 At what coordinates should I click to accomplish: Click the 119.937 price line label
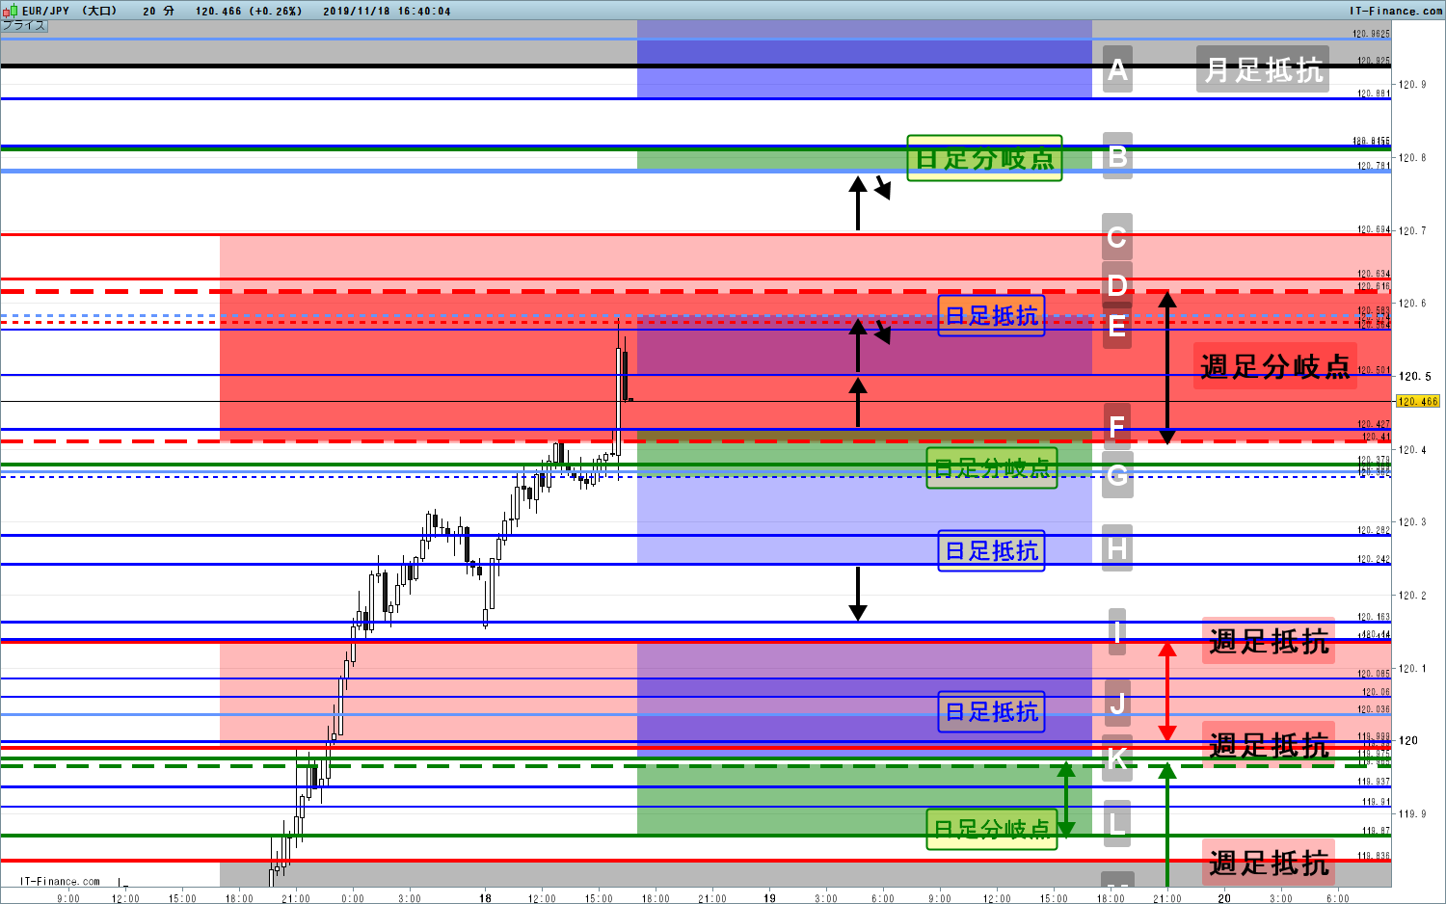click(x=1374, y=782)
